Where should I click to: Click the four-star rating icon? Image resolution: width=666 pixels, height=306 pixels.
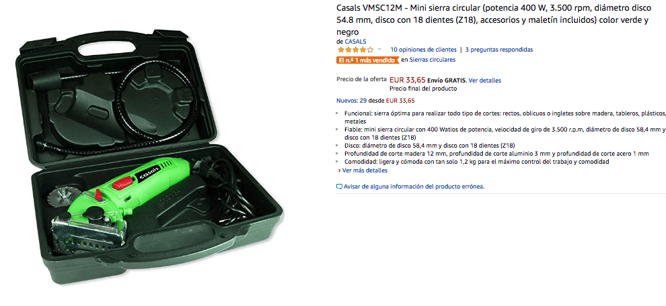click(x=355, y=50)
